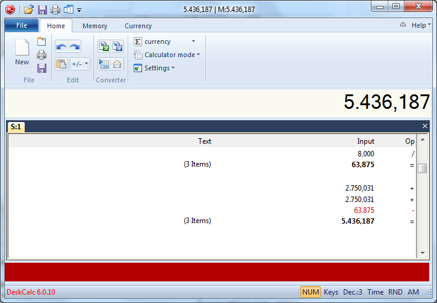The width and height of the screenshot is (437, 303).
Task: Click the printer icon in File group
Action: 42,55
